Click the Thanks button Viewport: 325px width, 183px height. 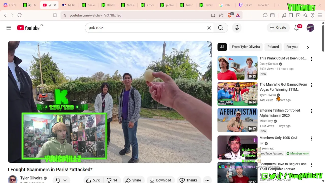188,180
